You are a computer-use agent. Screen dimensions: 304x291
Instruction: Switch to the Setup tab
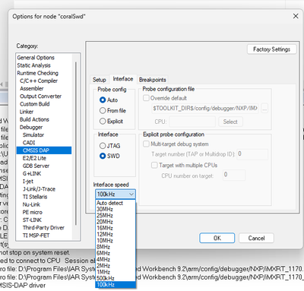100,80
